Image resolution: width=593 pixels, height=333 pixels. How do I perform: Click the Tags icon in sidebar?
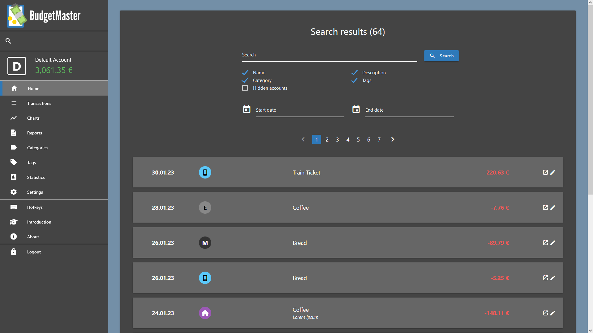click(x=14, y=162)
